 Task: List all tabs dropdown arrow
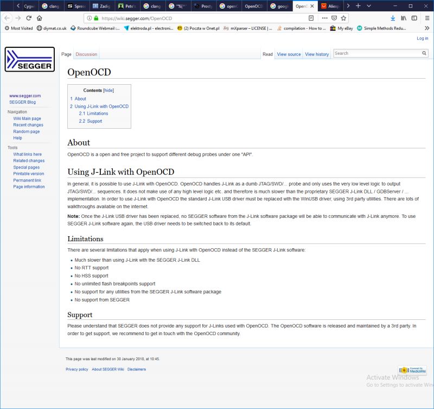click(369, 6)
